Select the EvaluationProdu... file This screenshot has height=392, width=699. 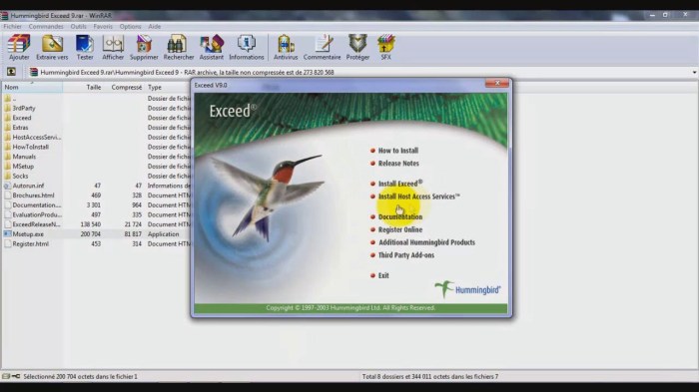coord(37,214)
